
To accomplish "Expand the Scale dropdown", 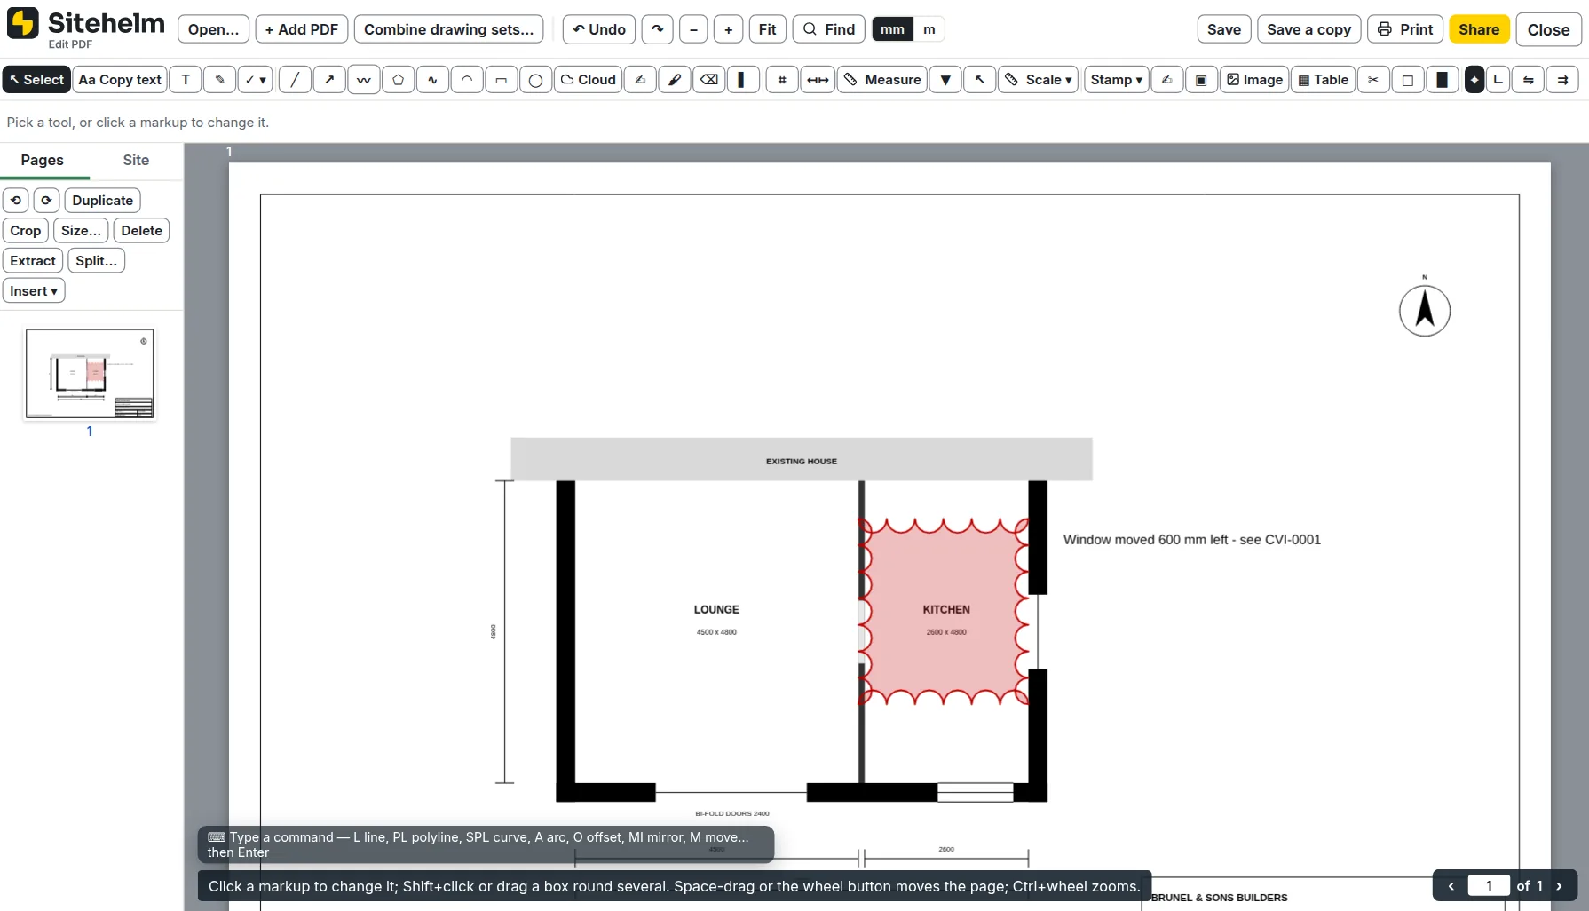I will click(x=1039, y=80).
